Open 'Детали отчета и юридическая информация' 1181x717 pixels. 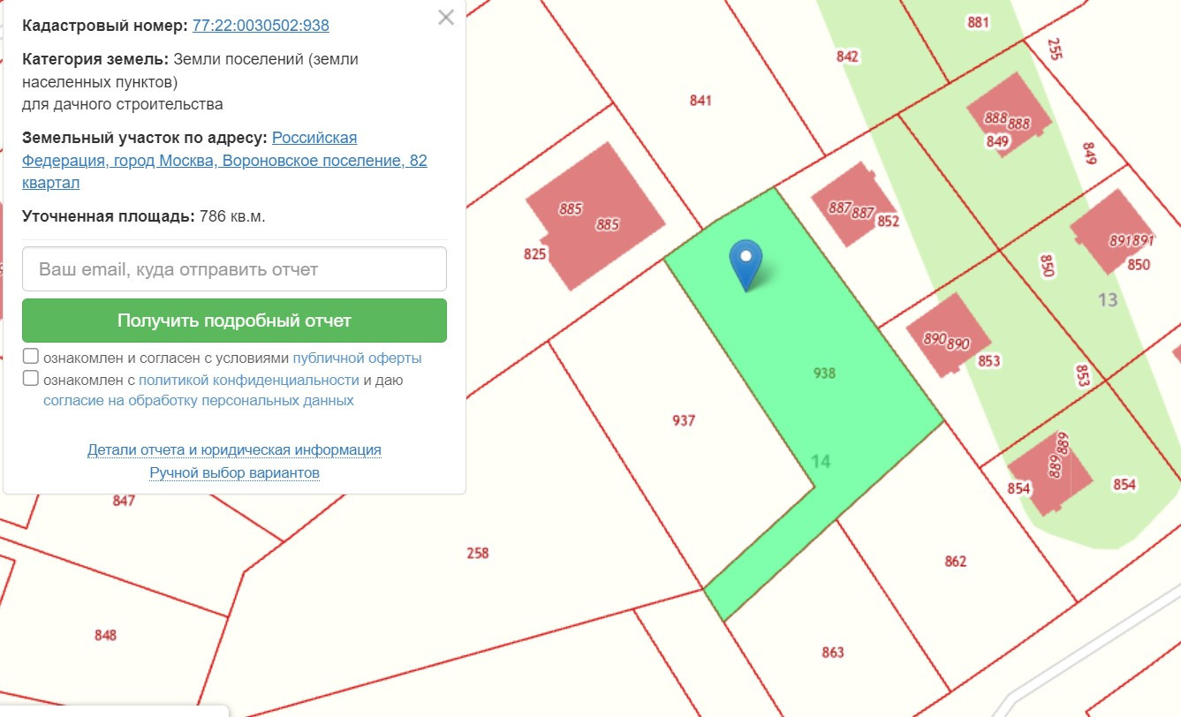coord(234,450)
